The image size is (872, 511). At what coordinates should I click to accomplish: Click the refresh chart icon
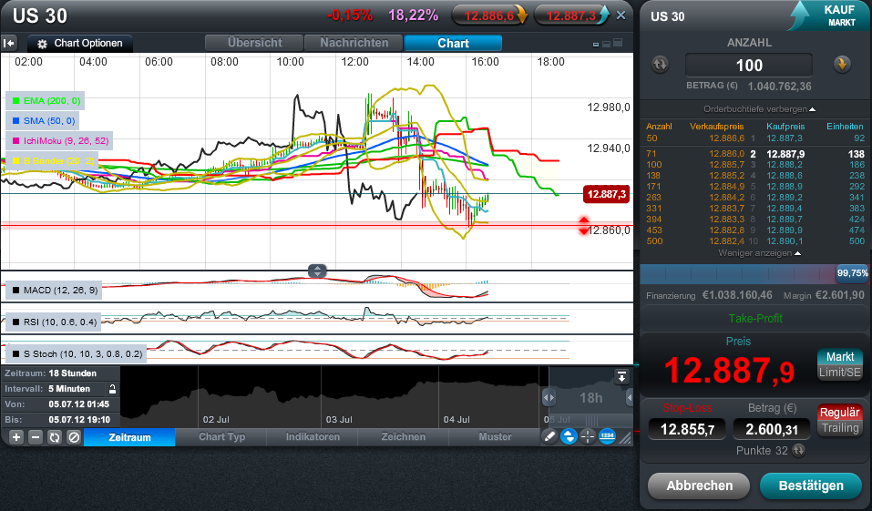(x=55, y=437)
